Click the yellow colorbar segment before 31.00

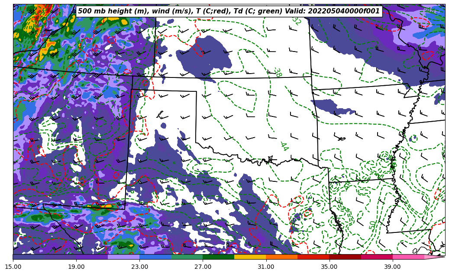coord(250,257)
